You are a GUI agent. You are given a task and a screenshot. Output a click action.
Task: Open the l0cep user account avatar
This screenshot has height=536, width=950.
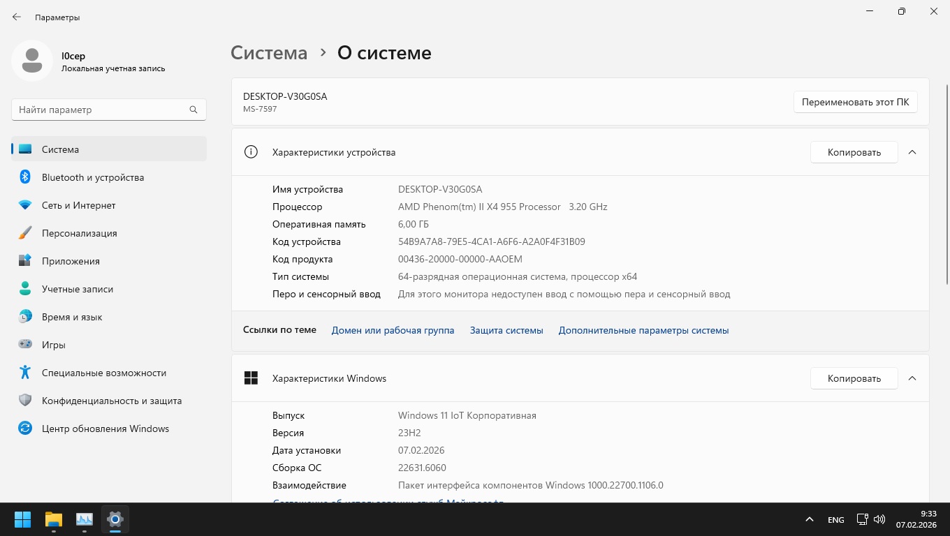click(32, 61)
